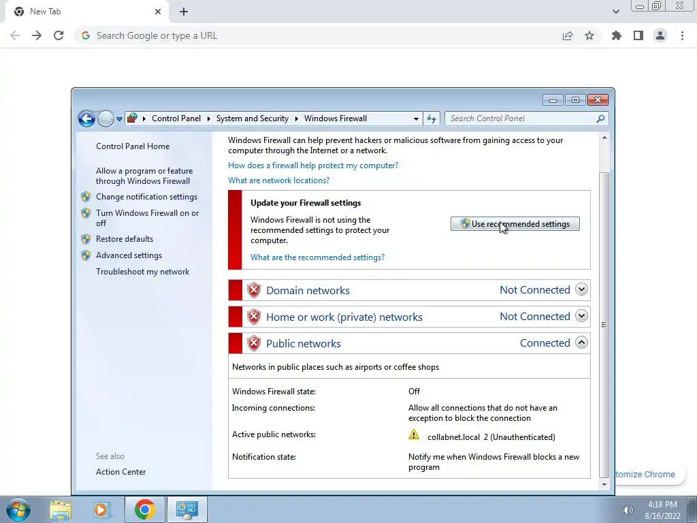Open Action Center link
The image size is (697, 523).
pyautogui.click(x=120, y=472)
